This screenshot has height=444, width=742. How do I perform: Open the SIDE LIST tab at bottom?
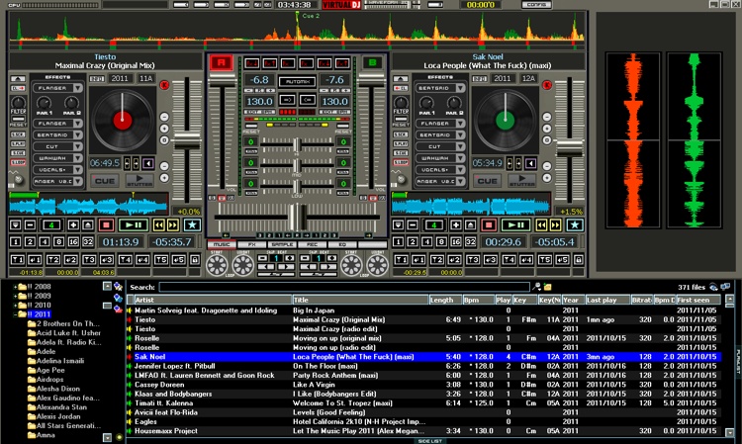coord(430,441)
